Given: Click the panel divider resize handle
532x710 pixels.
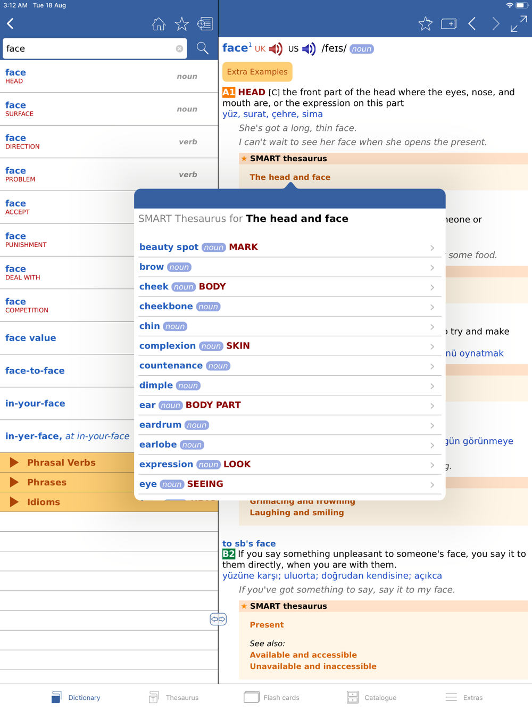Looking at the screenshot, I should 218,619.
